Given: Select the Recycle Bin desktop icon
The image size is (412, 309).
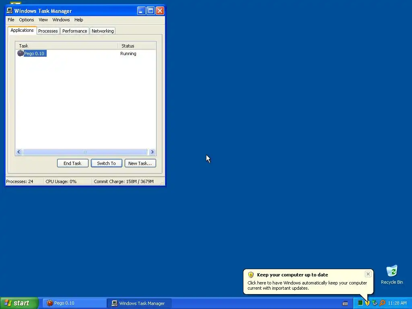Looking at the screenshot, I should click(x=392, y=275).
